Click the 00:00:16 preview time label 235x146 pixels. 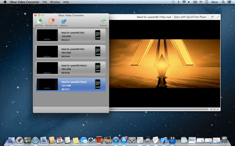[x=214, y=109]
